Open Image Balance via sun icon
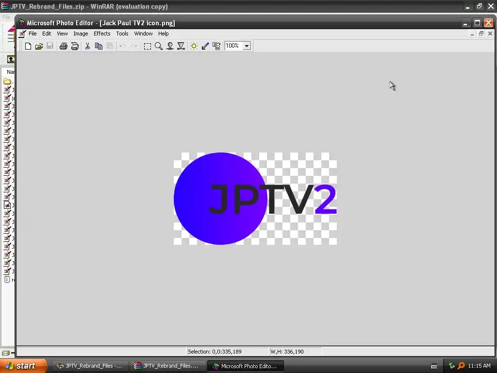Image resolution: width=497 pixels, height=373 pixels. coord(194,46)
